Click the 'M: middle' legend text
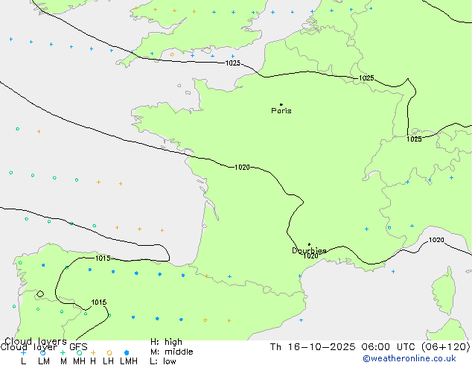 (x=171, y=352)
